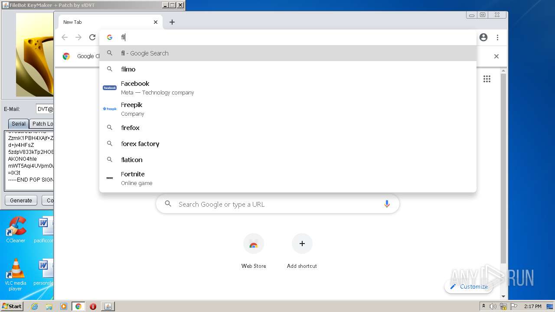
Task: Click the network icon in system tray
Action: coord(503,306)
